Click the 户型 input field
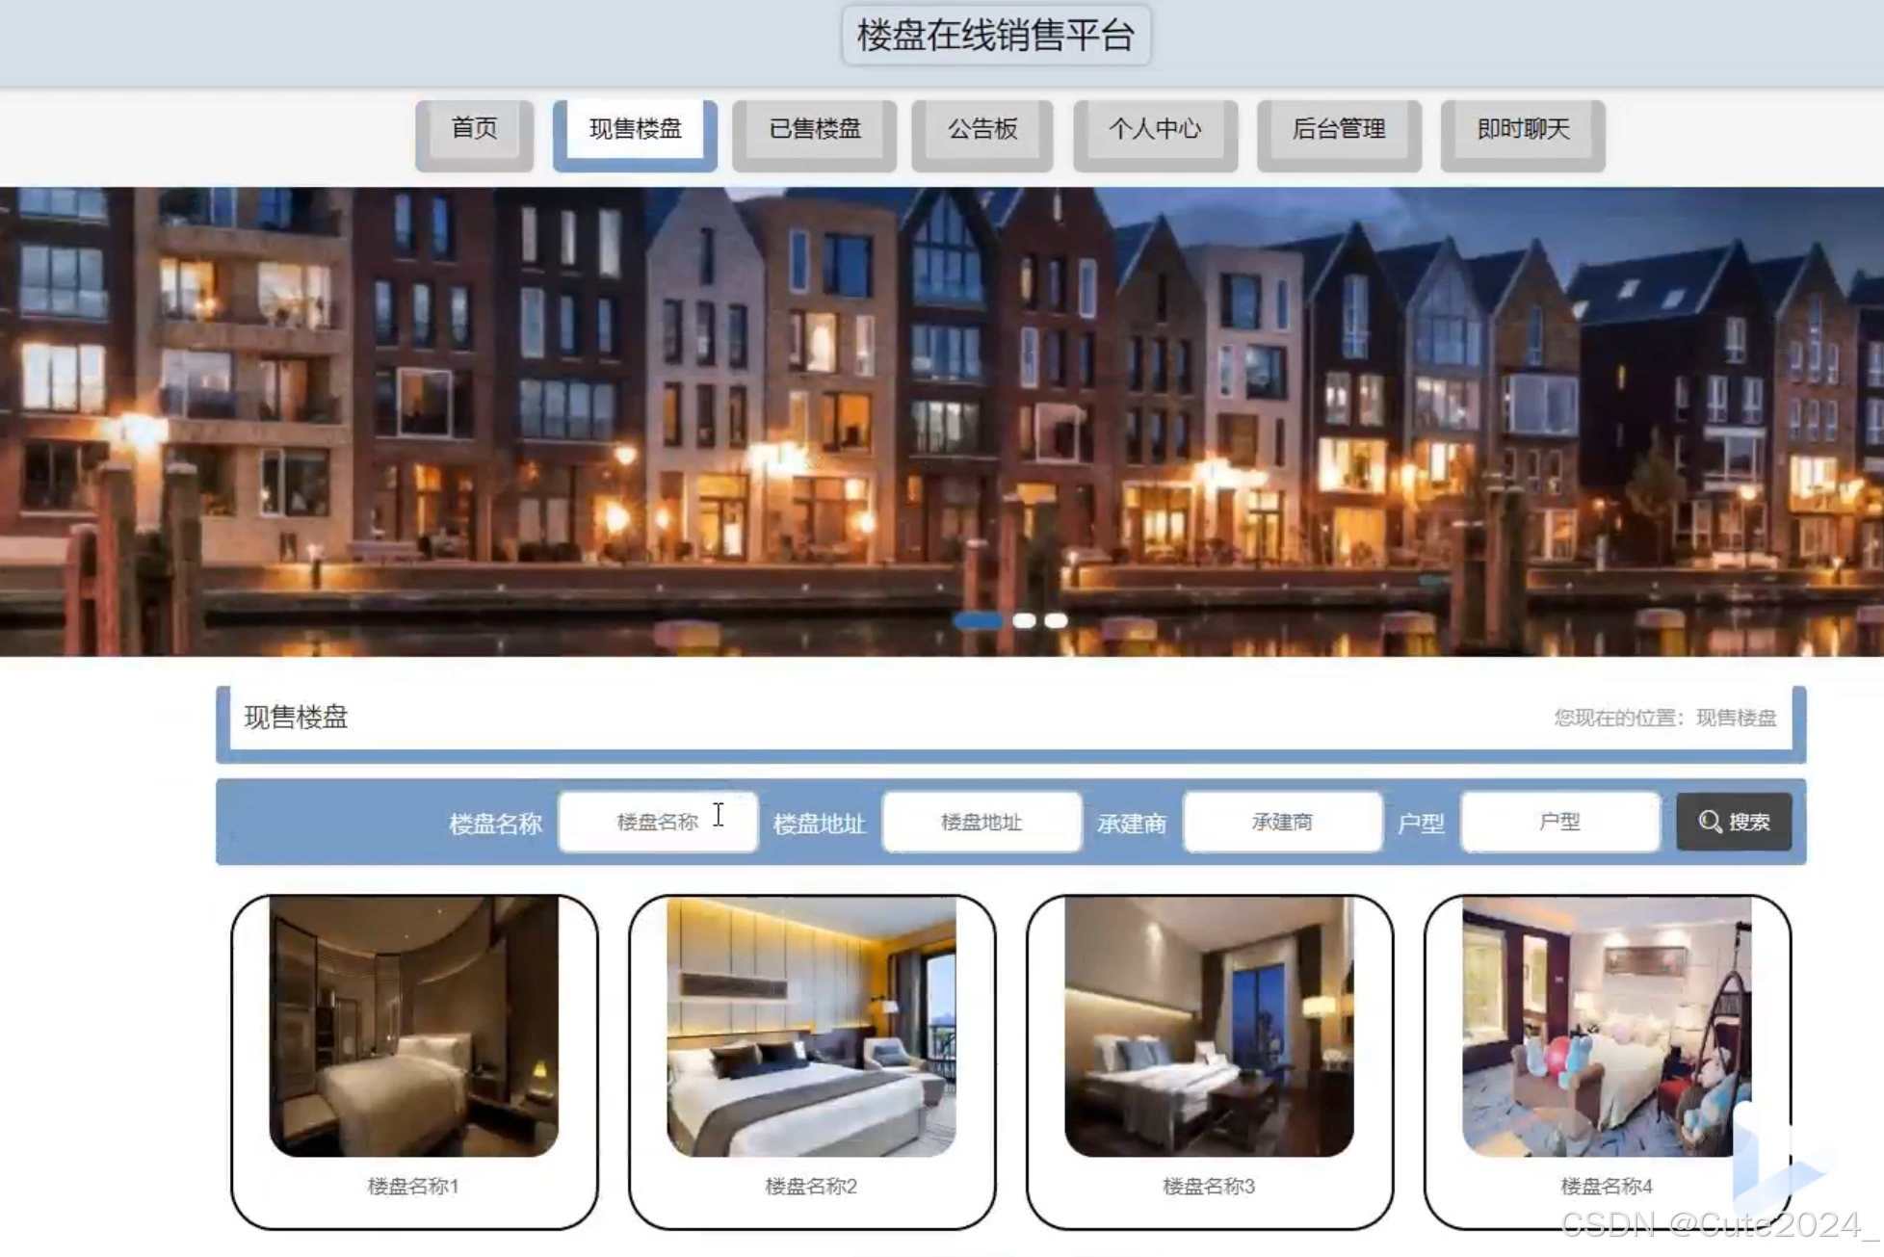 pyautogui.click(x=1559, y=822)
